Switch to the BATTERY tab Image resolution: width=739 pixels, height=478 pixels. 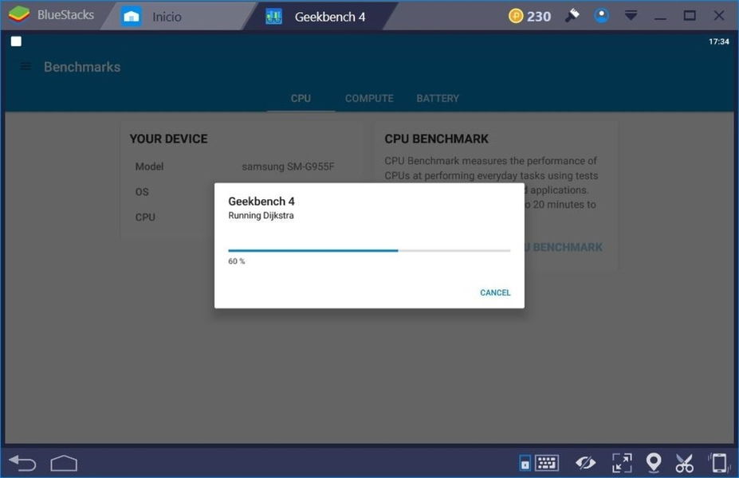pyautogui.click(x=438, y=99)
